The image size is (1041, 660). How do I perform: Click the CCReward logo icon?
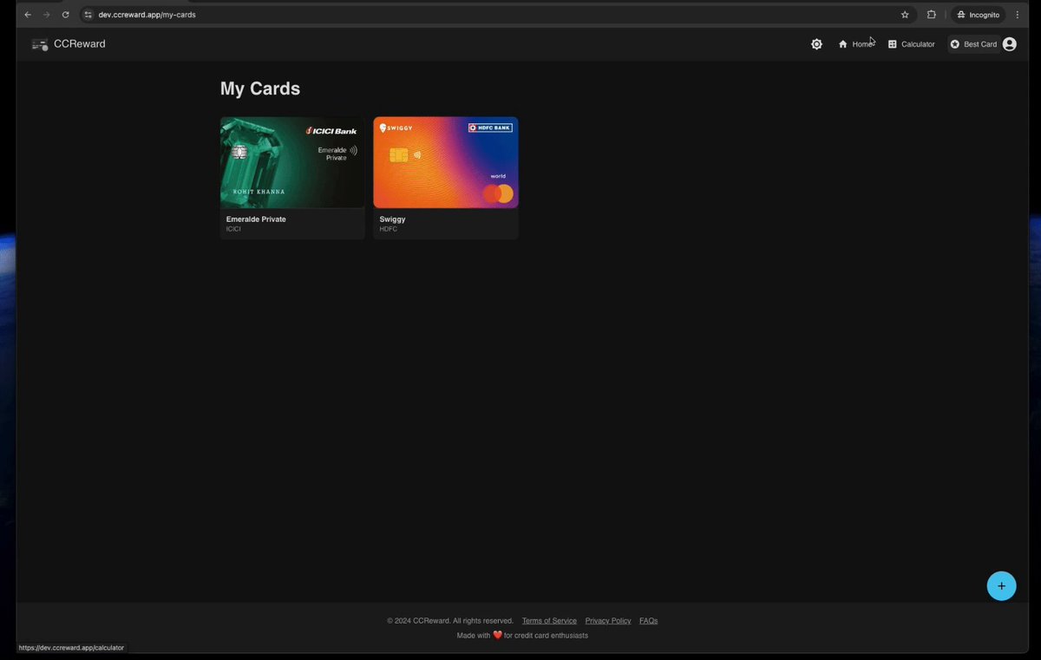point(40,44)
